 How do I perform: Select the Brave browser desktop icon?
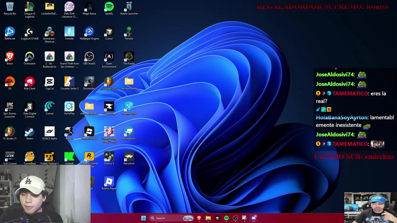10,59
